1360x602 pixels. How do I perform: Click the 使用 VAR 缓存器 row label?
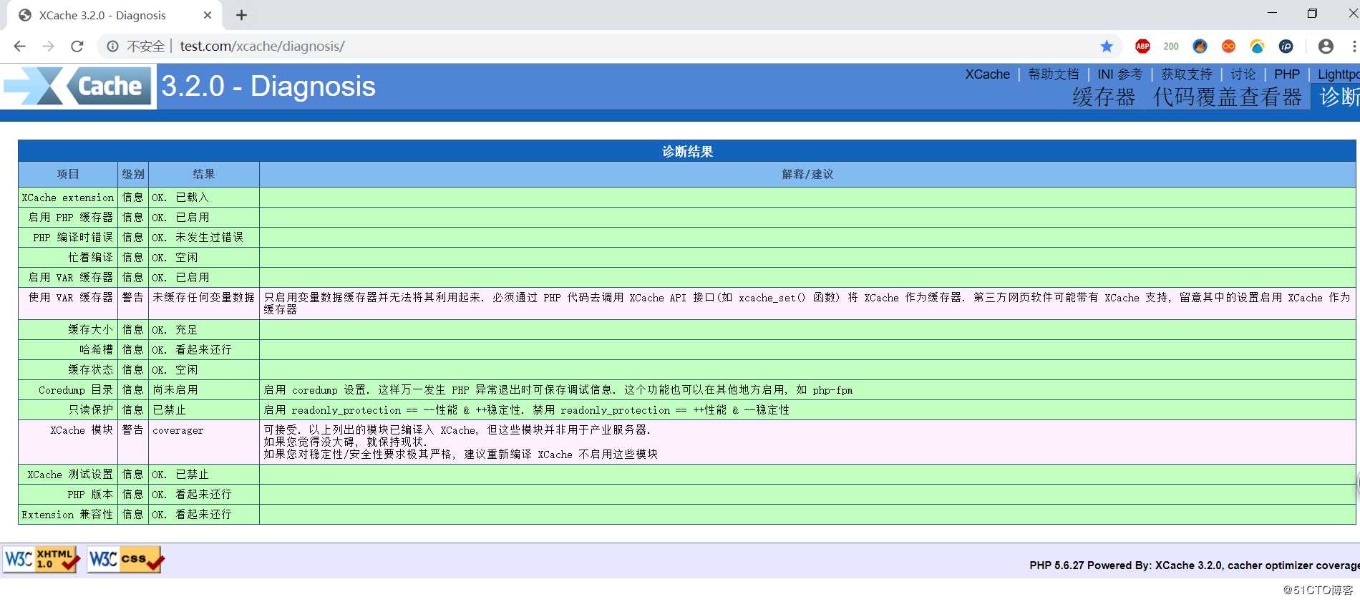click(x=71, y=298)
